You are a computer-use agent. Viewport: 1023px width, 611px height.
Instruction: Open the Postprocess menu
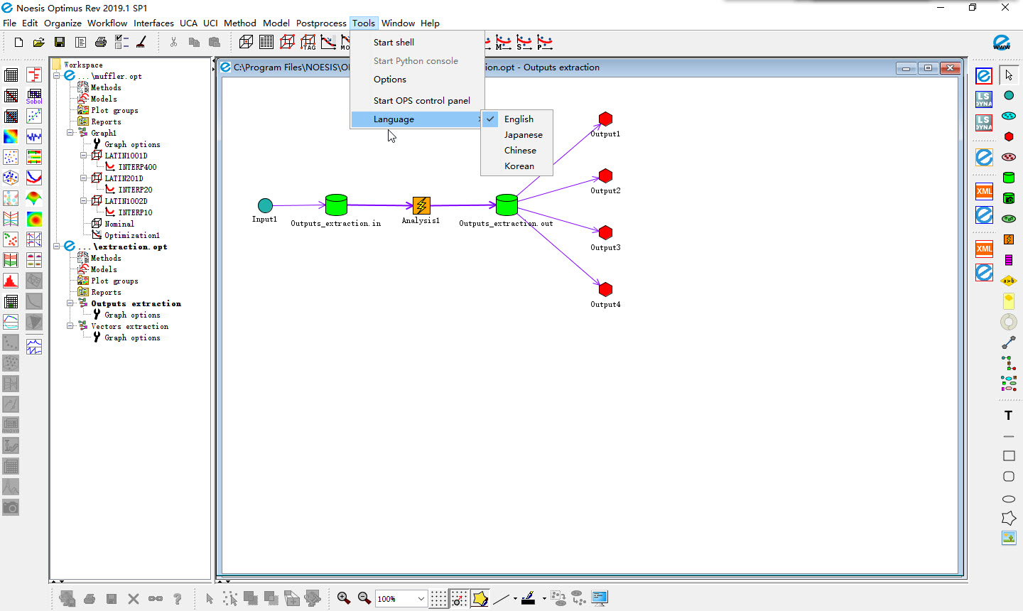point(321,23)
